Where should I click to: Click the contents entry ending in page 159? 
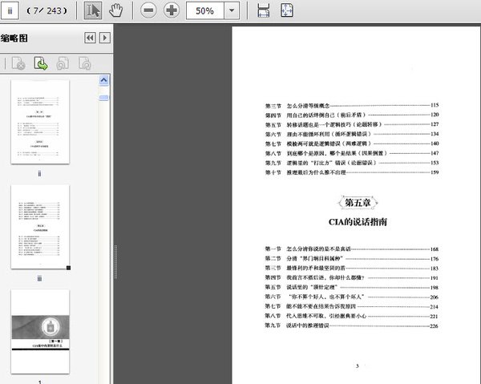coord(352,172)
